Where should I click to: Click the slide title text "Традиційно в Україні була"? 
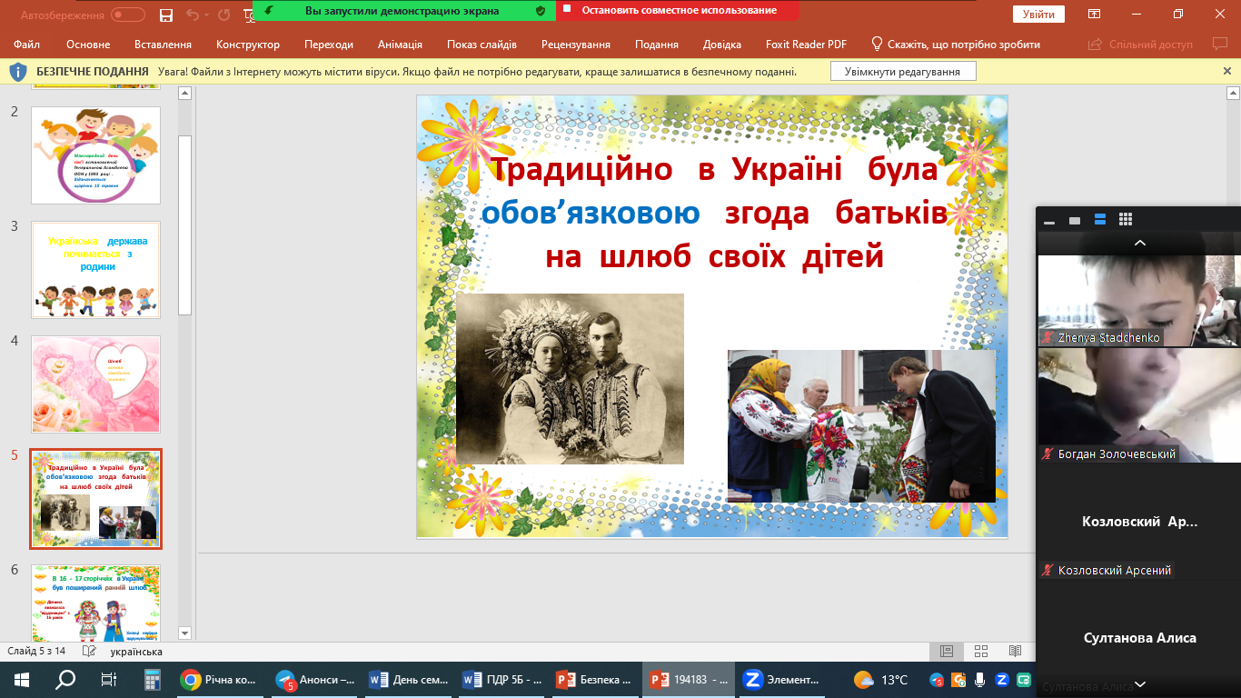coord(713,169)
